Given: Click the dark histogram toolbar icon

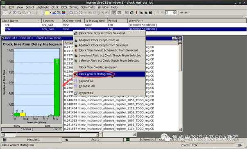Looking at the screenshot, I should tap(150, 13).
